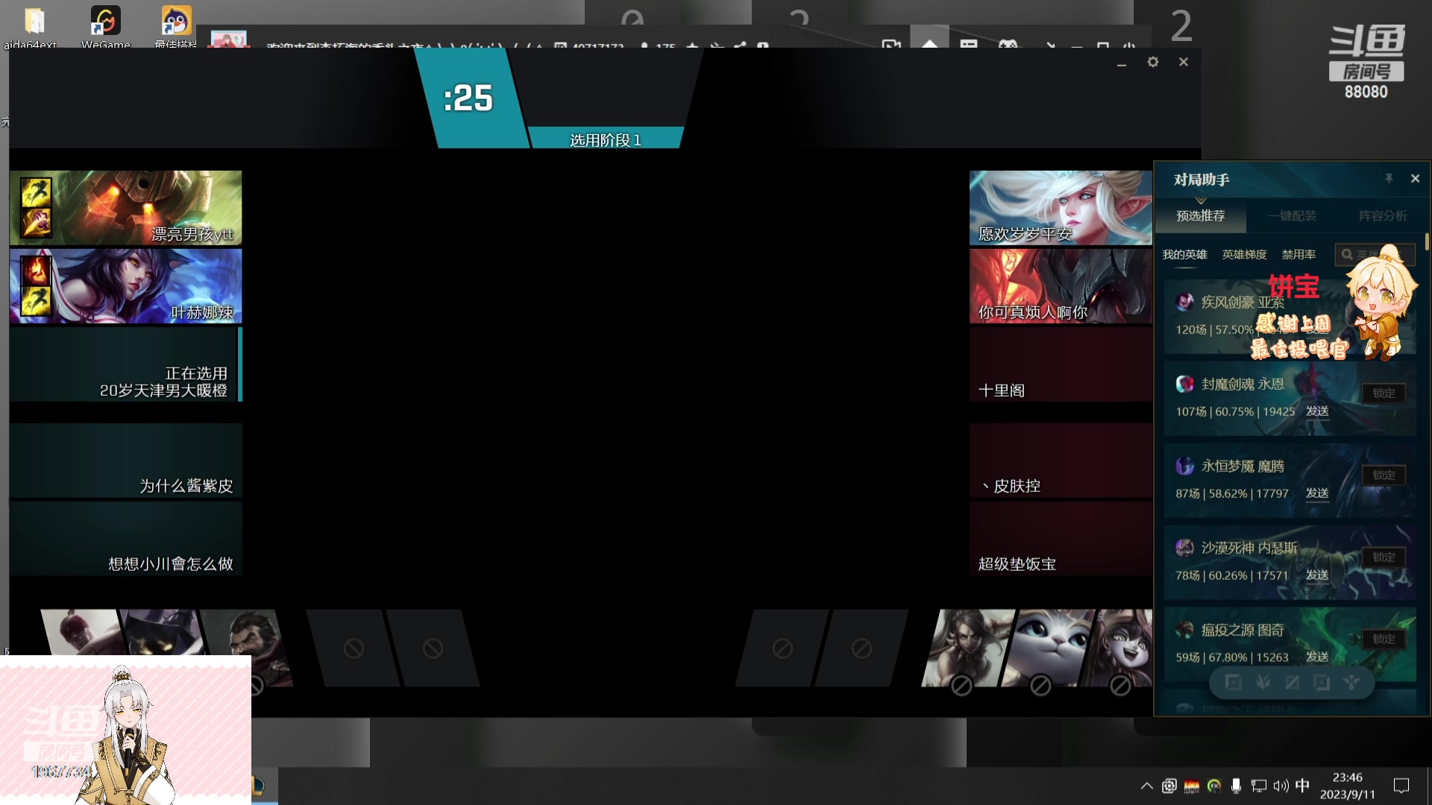The height and width of the screenshot is (805, 1432).
Task: Click 发送 link for 永恒梦魇 魔腾
Action: click(1317, 493)
